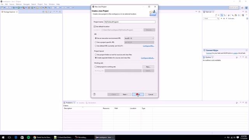The width and height of the screenshot is (249, 140).
Task: Click the green circular taskbar app icon
Action: tap(28, 137)
